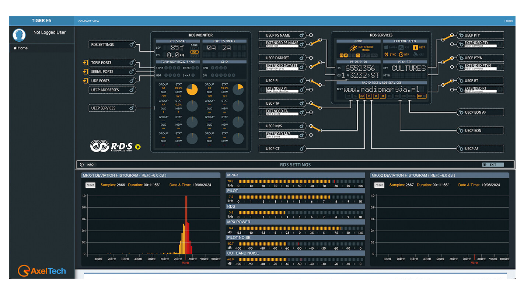
Task: Open UECP ADDRESSES gear settings
Action: coord(132,90)
